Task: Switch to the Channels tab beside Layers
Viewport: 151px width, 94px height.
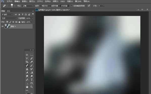Action: point(8,11)
